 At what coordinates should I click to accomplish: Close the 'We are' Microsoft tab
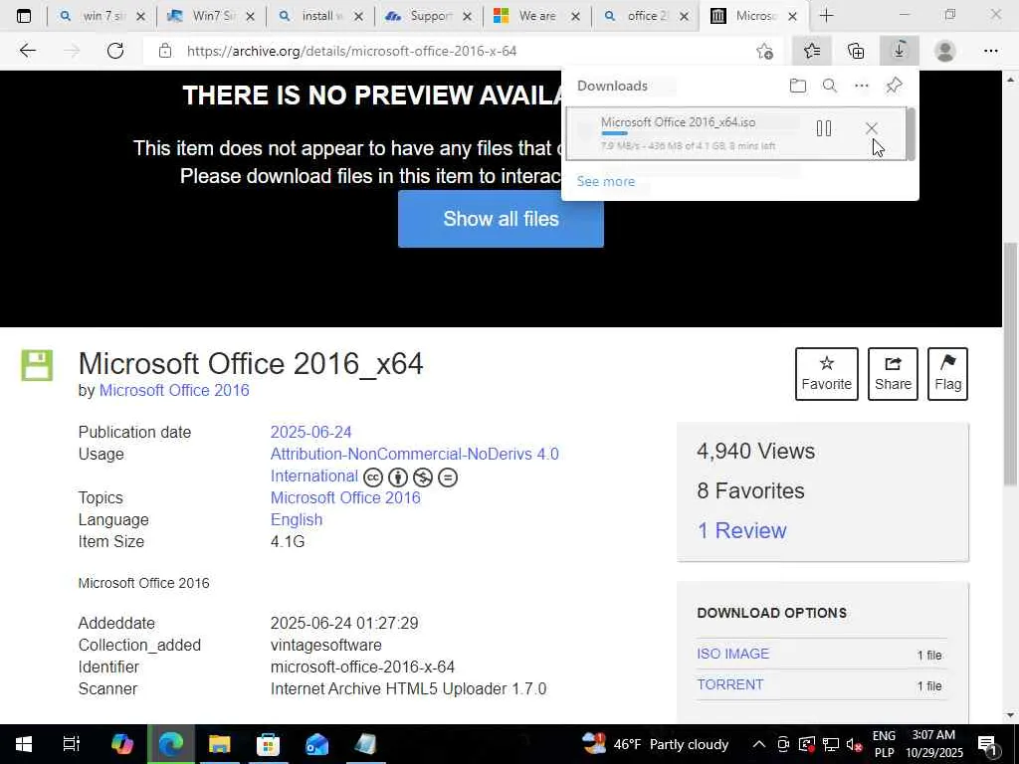pos(575,17)
